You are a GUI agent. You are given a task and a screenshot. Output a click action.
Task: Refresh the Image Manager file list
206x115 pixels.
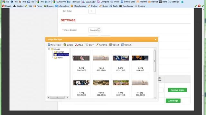(126, 45)
